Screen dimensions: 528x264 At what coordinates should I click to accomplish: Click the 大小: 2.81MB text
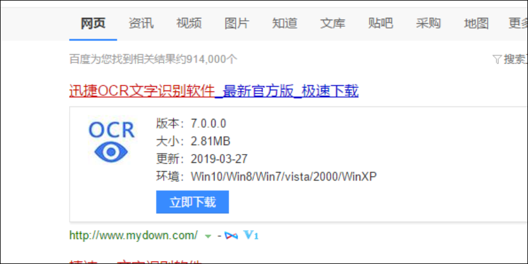tap(193, 142)
